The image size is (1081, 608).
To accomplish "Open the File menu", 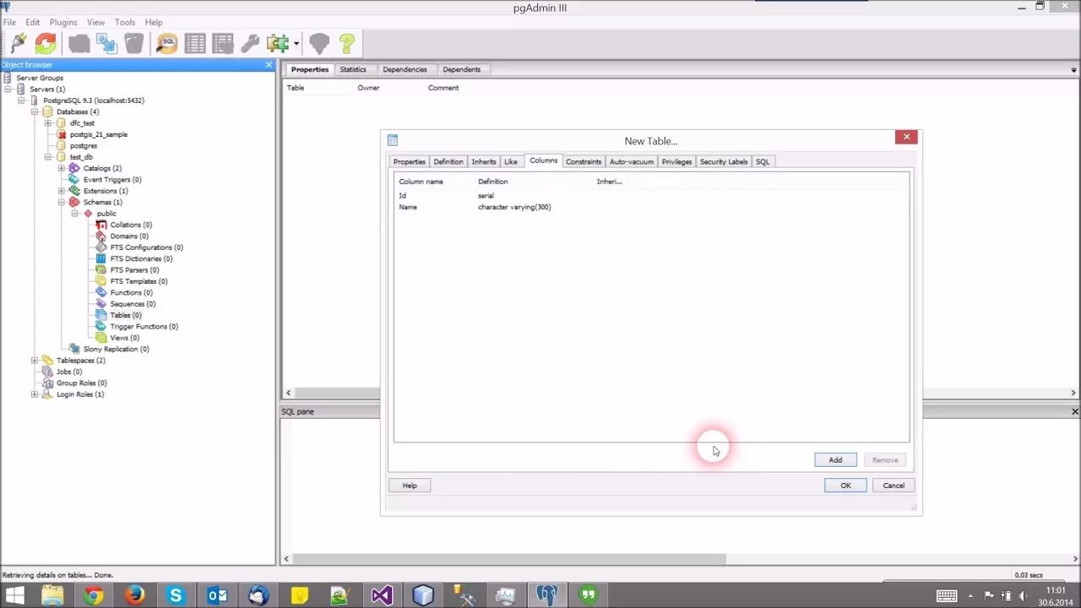I will 9,22.
